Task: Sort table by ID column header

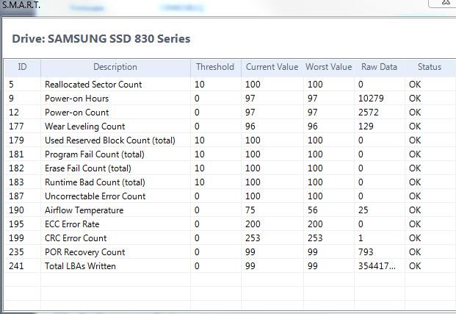Action: (x=22, y=68)
